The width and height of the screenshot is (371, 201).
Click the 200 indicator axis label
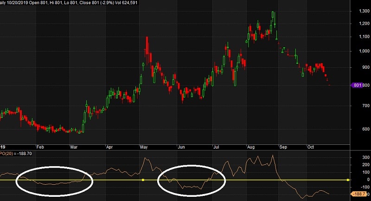pyautogui.click(x=366, y=165)
